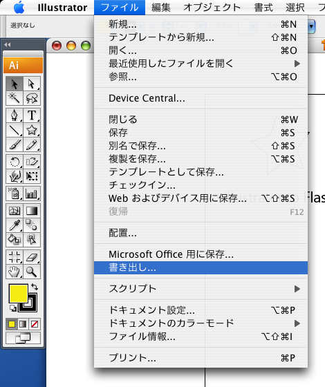Open the 選択 menu

[x=295, y=8]
